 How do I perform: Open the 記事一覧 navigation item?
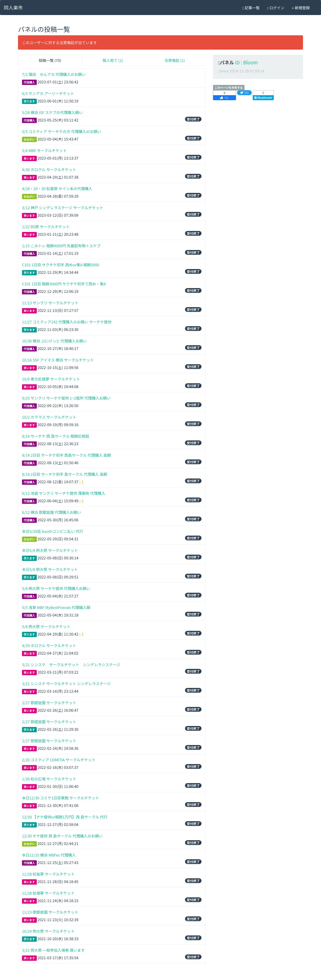coord(251,8)
